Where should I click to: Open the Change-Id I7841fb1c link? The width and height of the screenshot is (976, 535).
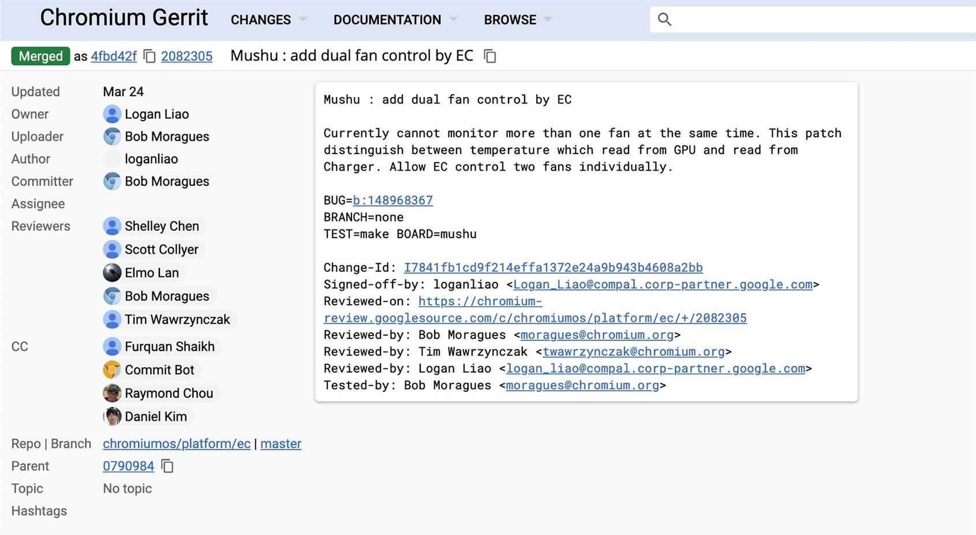(x=553, y=267)
